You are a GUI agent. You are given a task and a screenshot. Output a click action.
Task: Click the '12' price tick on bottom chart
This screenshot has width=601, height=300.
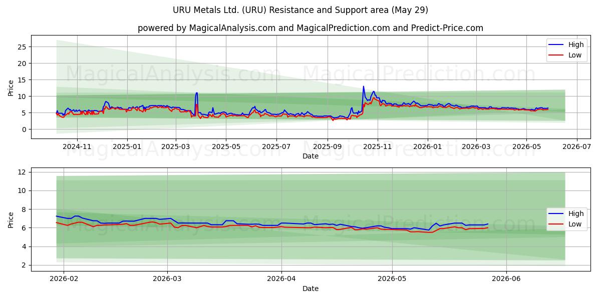(23, 172)
